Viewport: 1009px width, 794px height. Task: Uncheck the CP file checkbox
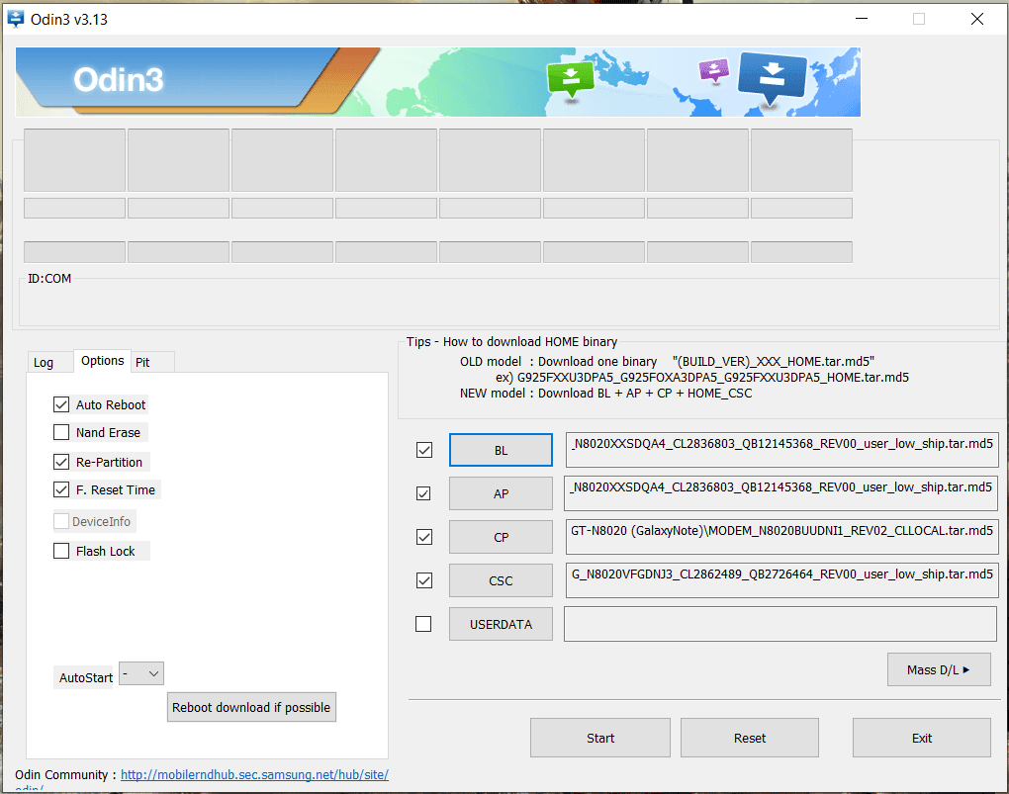click(424, 537)
